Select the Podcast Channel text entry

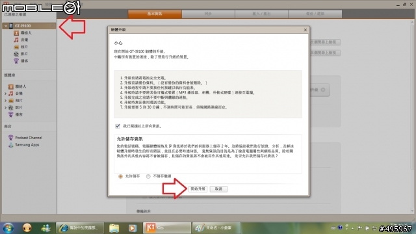point(29,138)
